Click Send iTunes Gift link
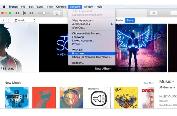Viewport: 177px width, 116px height. (x=168, y=105)
